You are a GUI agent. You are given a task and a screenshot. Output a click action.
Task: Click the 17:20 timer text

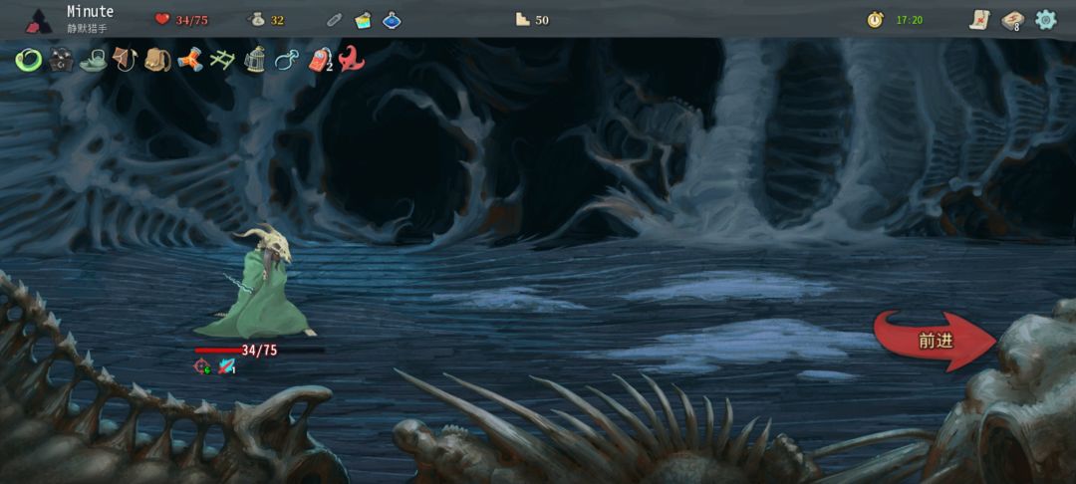click(x=910, y=20)
